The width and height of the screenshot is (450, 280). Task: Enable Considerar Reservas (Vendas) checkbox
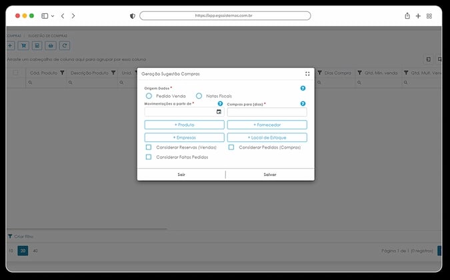[149, 147]
